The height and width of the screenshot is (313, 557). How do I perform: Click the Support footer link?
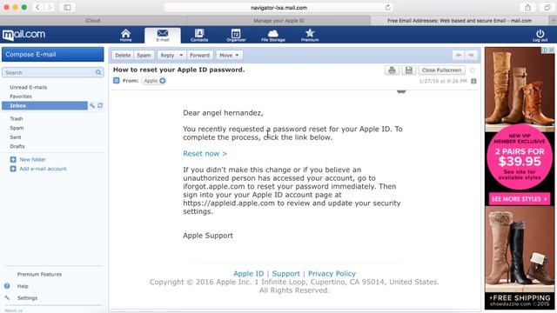pos(286,274)
